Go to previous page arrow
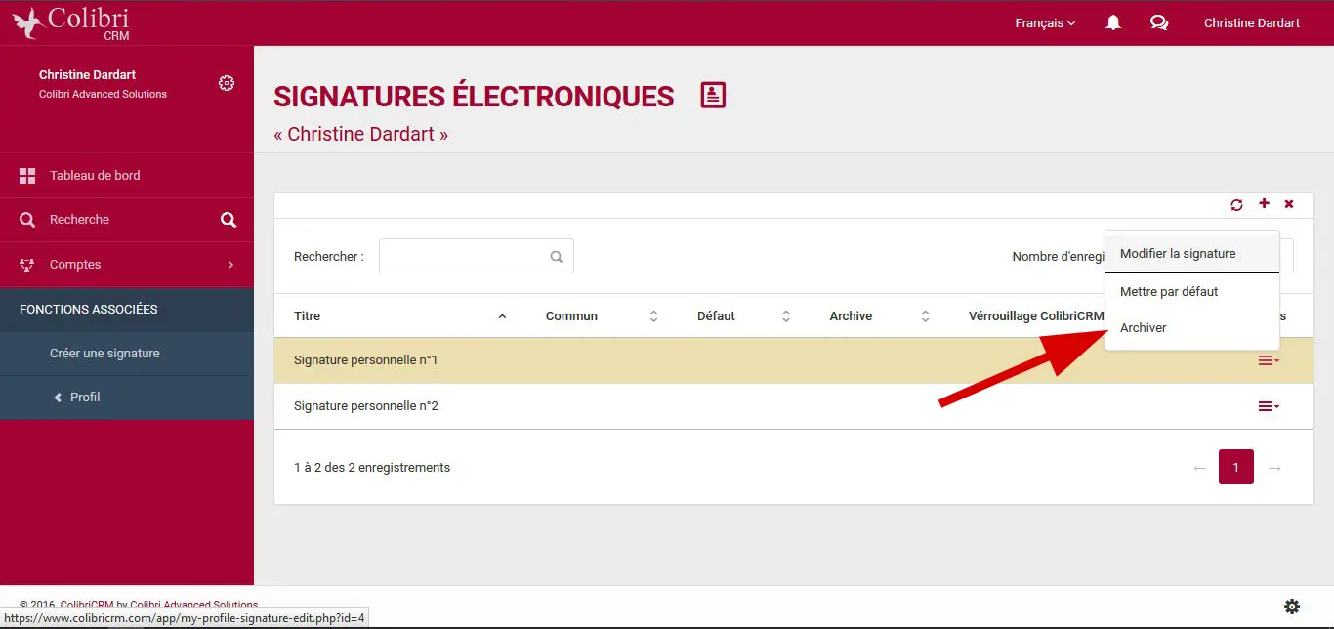Image resolution: width=1334 pixels, height=629 pixels. [1200, 468]
